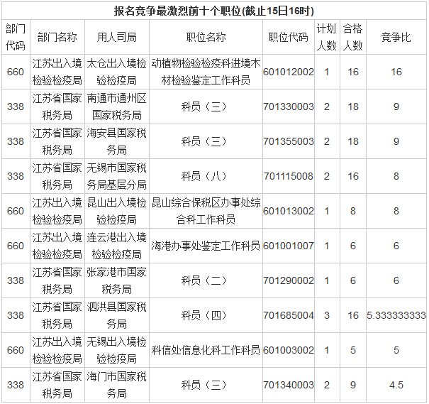This screenshot has height=404, width=429.
Task: Select the cell 南通市通州区国家税务局
Action: (x=117, y=107)
